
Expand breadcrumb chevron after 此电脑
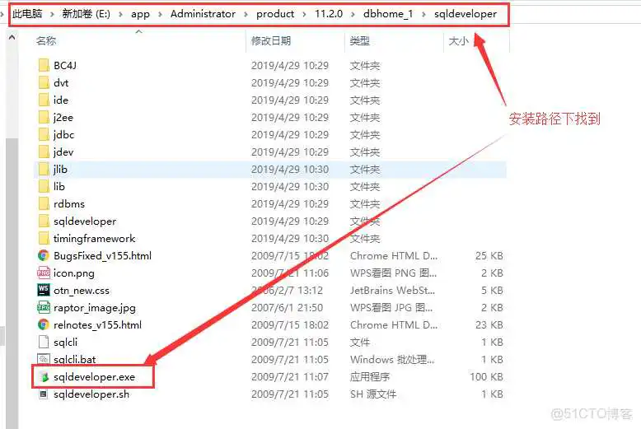pos(52,14)
